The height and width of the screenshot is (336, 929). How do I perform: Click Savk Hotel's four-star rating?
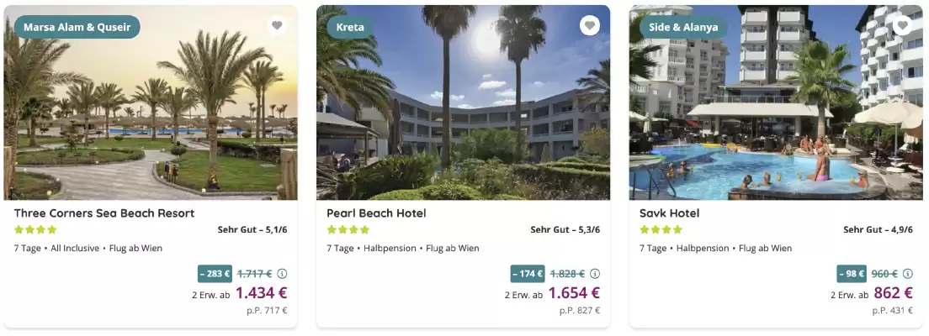click(x=661, y=229)
